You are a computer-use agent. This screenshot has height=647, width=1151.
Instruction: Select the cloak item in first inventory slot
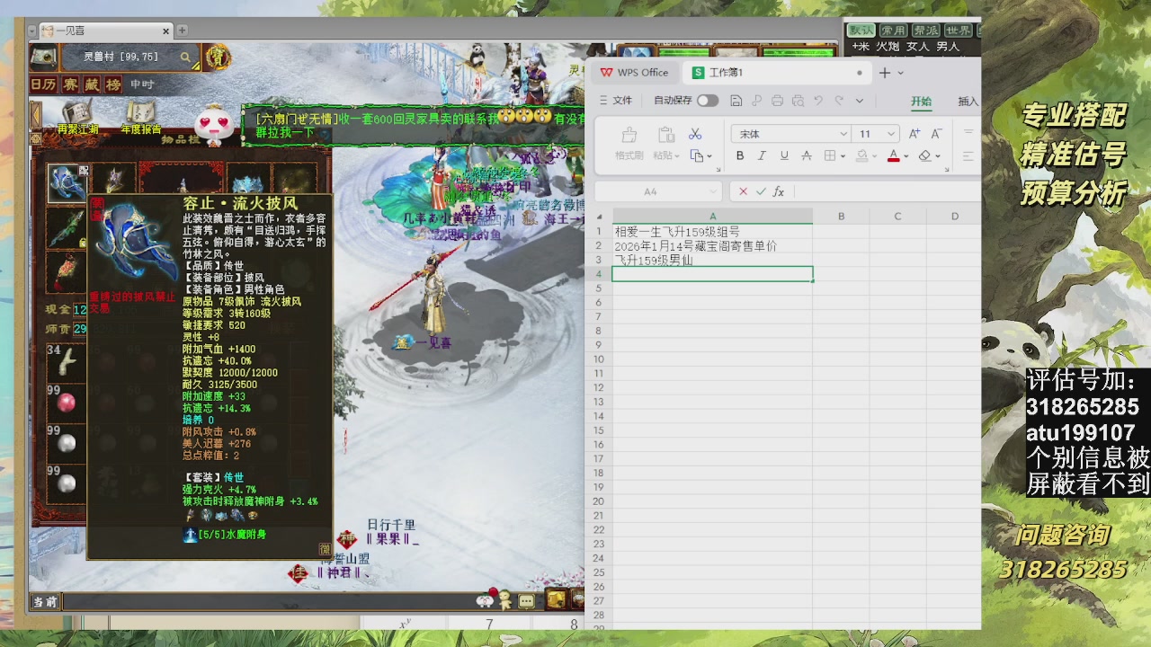tap(67, 182)
